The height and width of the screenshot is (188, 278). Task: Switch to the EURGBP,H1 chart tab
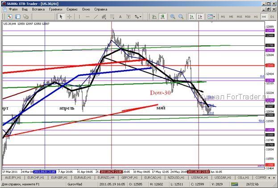59,178
